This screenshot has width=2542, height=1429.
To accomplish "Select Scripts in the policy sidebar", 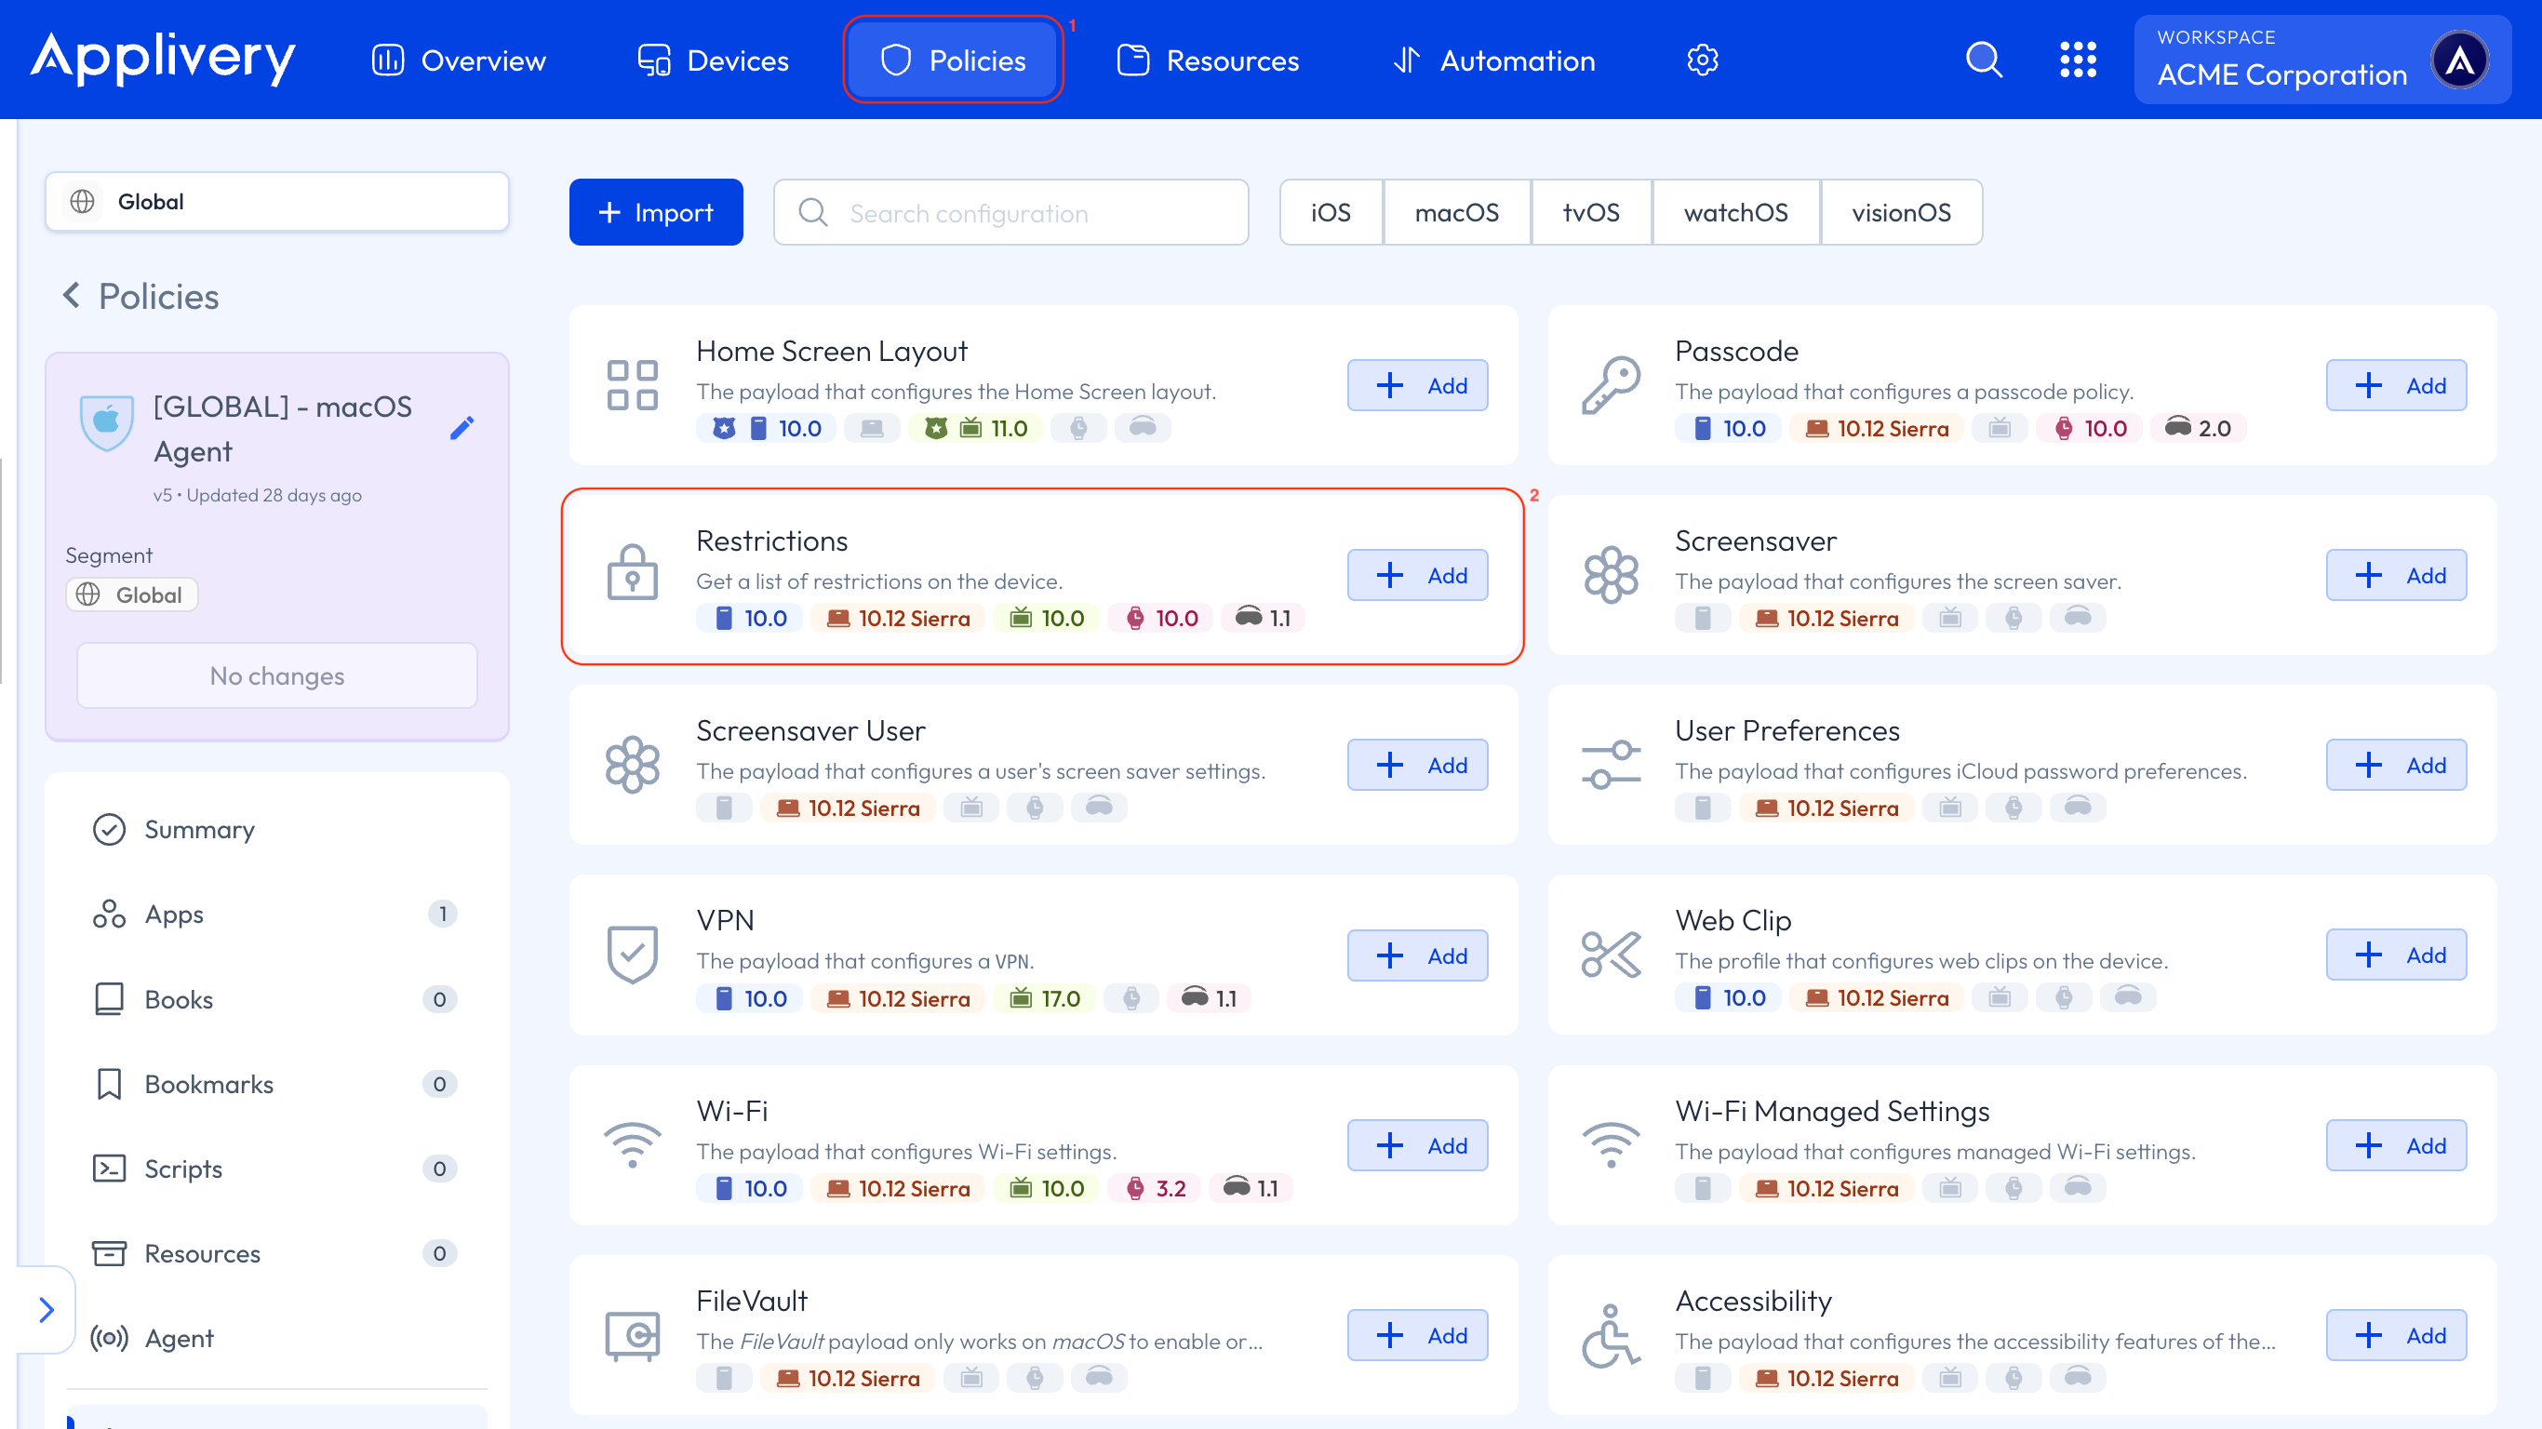I will (182, 1169).
